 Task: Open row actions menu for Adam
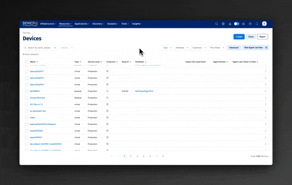point(266,118)
